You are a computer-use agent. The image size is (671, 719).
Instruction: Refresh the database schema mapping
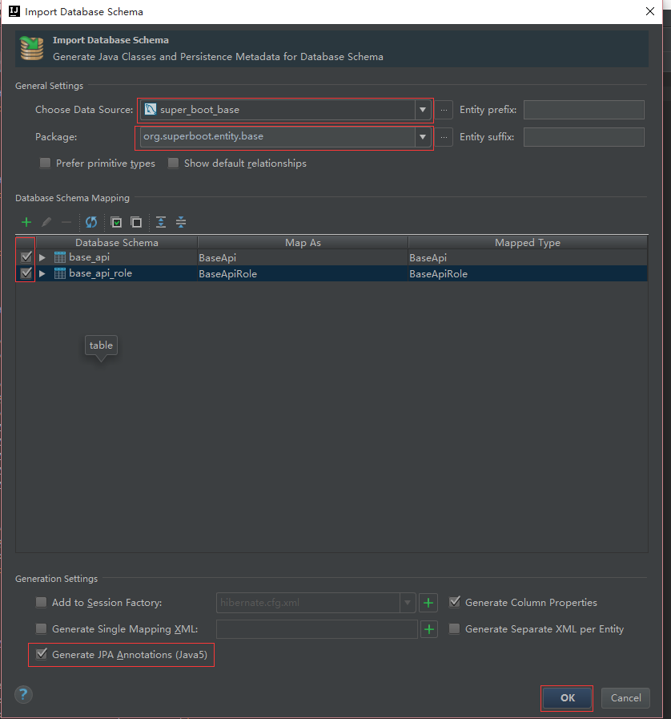pyautogui.click(x=91, y=222)
